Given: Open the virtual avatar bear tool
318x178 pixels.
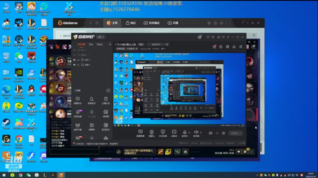Looking at the screenshot, I should pos(78,127).
